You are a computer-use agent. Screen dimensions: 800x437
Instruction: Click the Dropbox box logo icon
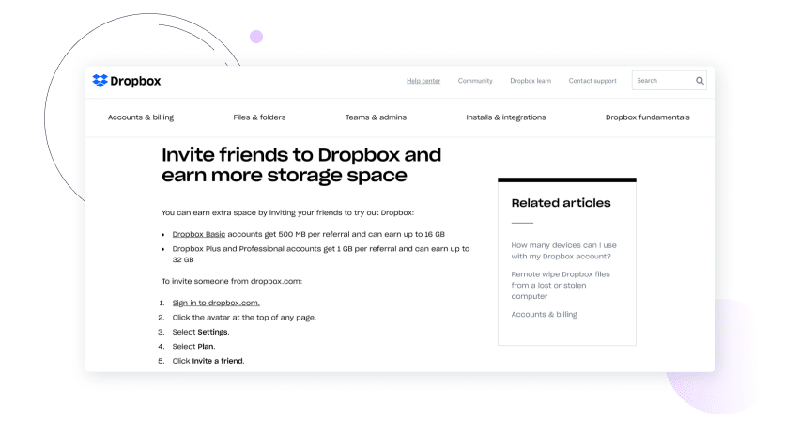point(100,81)
